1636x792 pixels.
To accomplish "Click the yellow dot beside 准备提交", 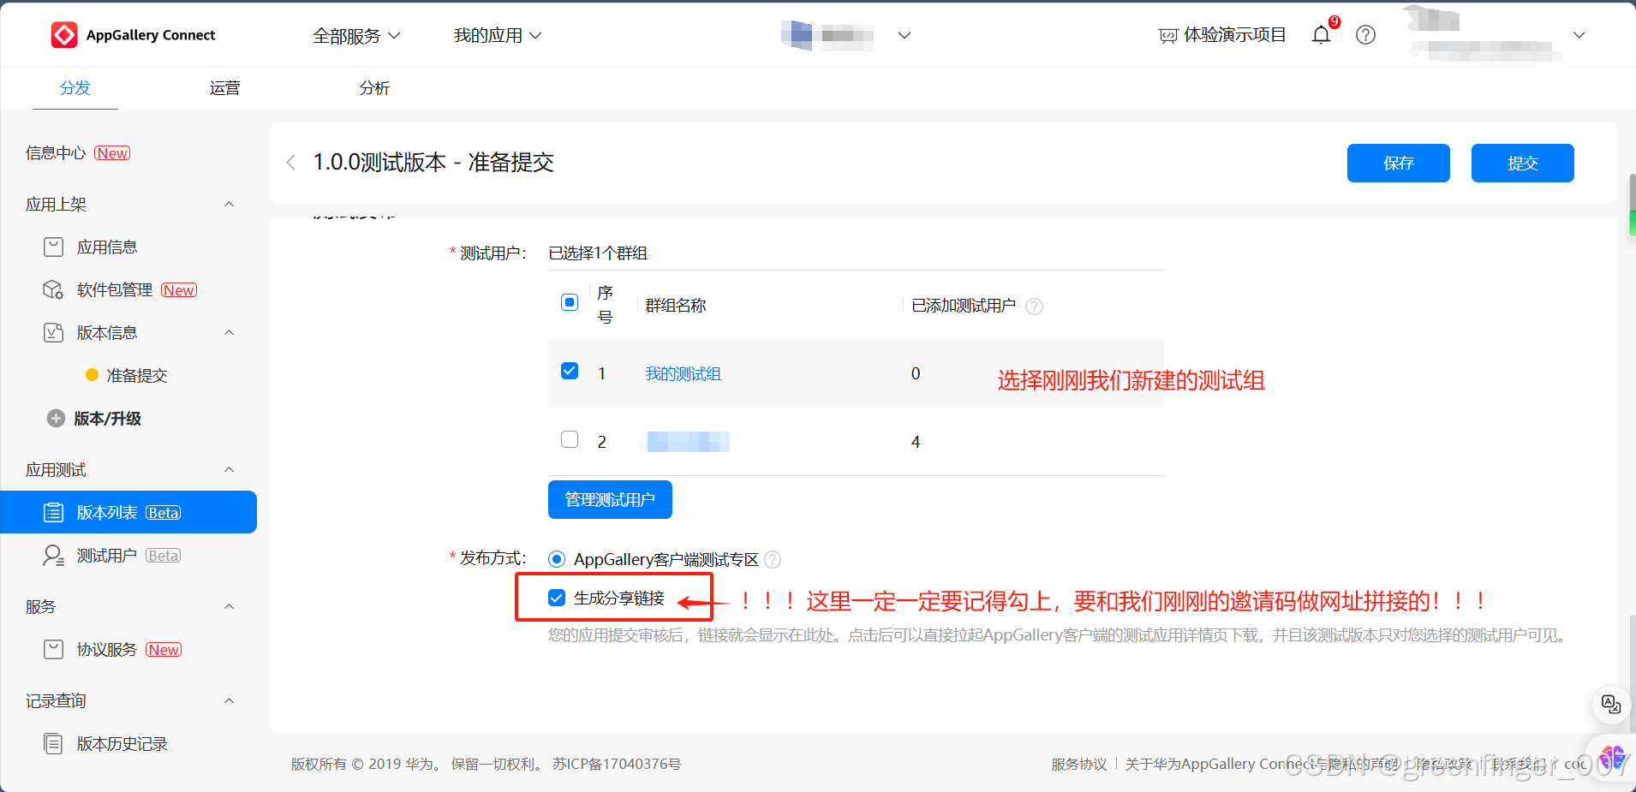I will tap(92, 375).
